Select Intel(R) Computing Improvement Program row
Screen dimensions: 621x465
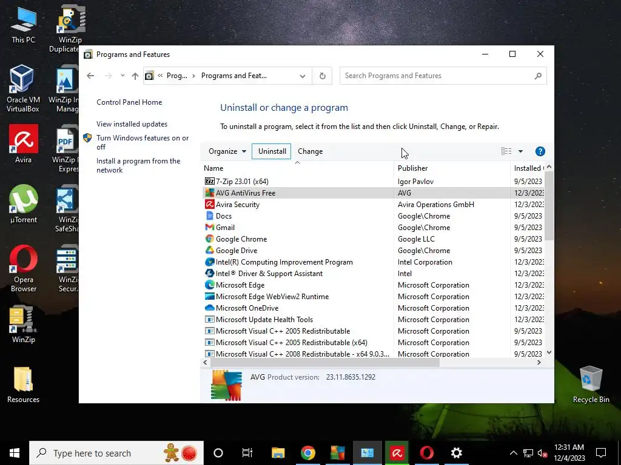[x=373, y=262]
